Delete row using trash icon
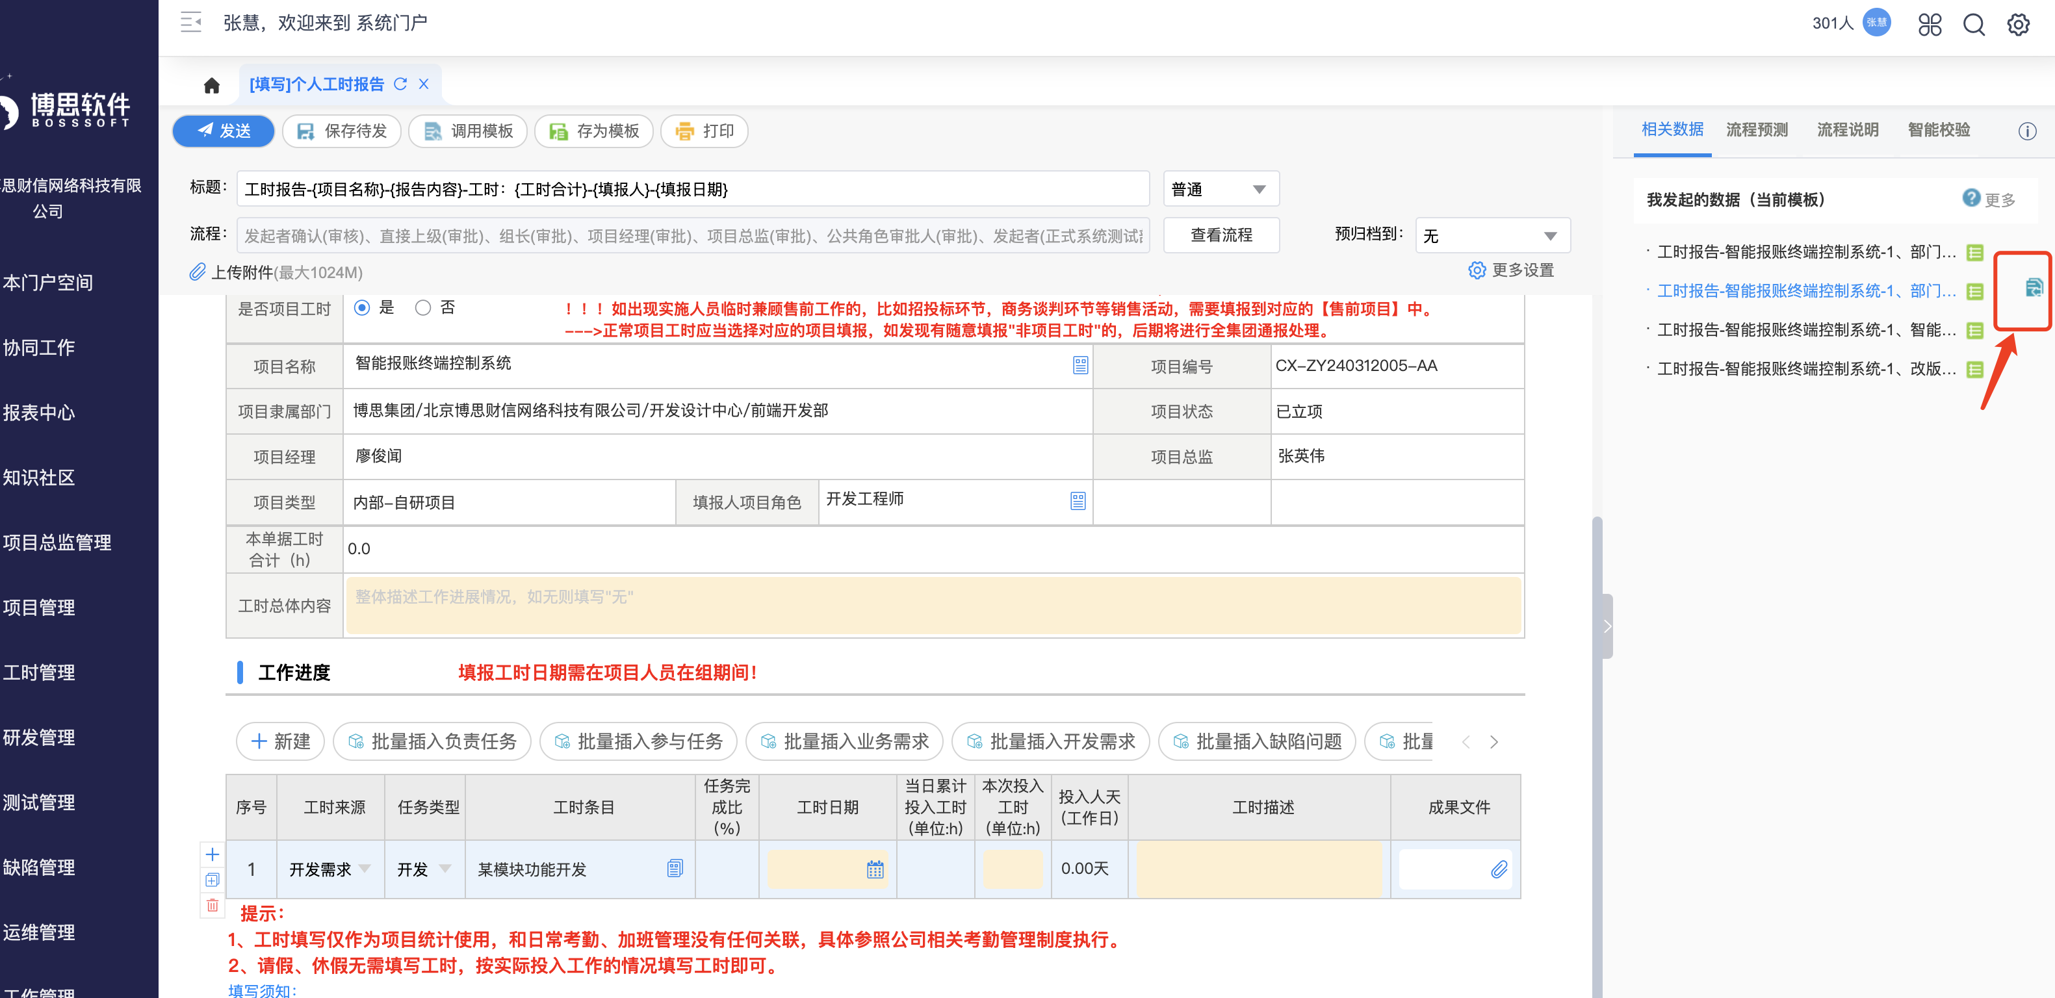This screenshot has height=998, width=2055. (213, 906)
